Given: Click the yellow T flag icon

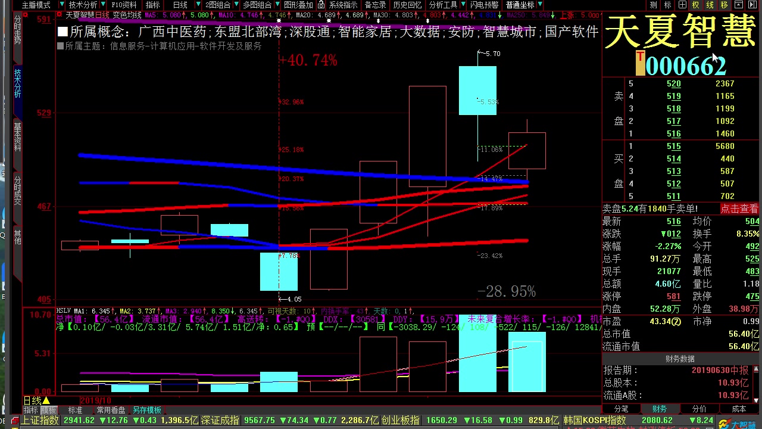Looking at the screenshot, I should coord(640,64).
